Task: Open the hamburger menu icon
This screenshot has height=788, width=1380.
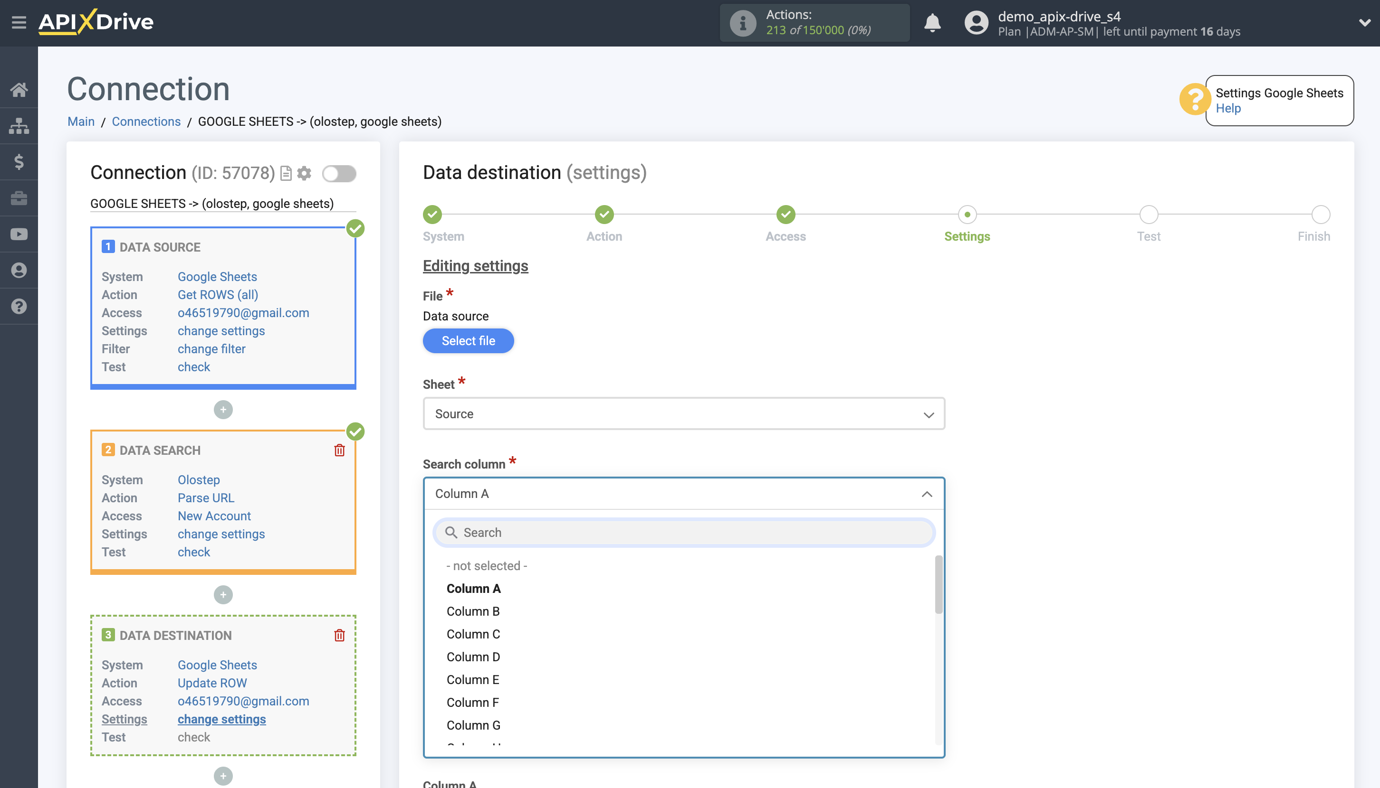Action: (19, 22)
